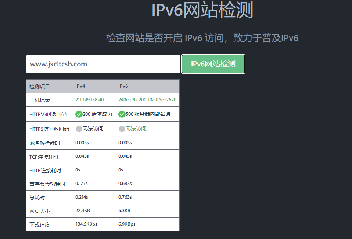Focus the domain input with www.jxcltcsb.com

pyautogui.click(x=103, y=64)
